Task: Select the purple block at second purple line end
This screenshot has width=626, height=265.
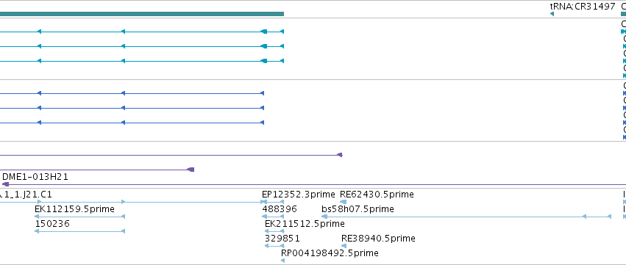Action: pos(191,170)
